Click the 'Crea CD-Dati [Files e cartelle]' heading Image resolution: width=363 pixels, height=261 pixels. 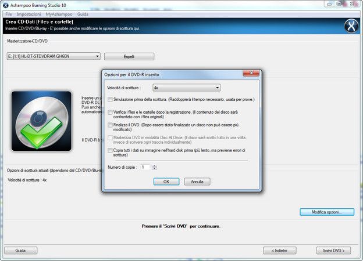coord(39,22)
